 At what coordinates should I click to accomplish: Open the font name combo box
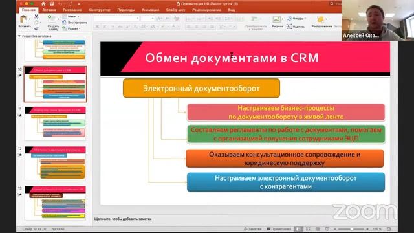click(116, 19)
